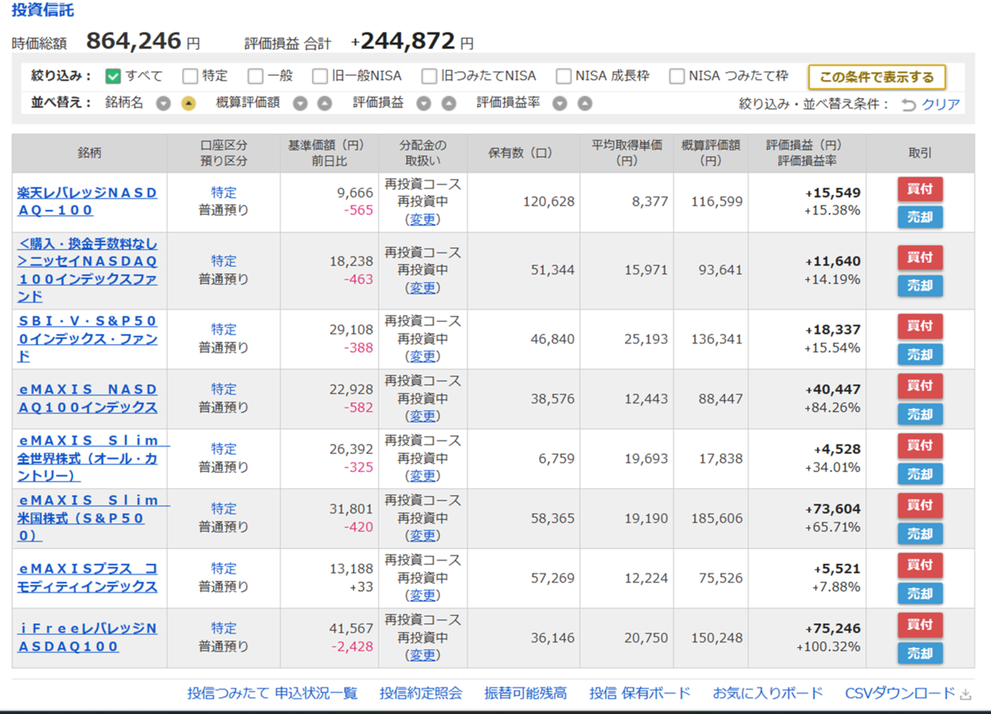Sort 評価損益 in descending order

(424, 103)
